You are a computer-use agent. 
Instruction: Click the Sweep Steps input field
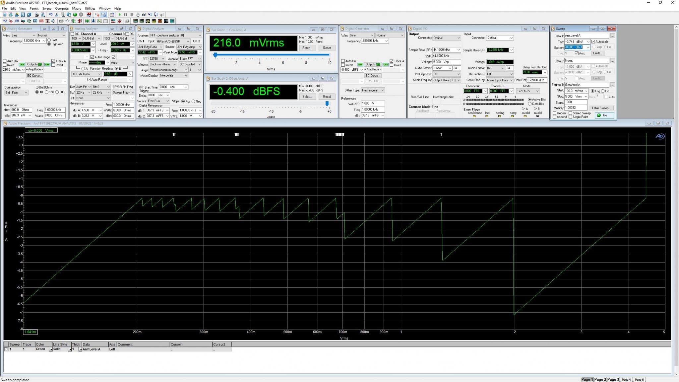pos(576,102)
